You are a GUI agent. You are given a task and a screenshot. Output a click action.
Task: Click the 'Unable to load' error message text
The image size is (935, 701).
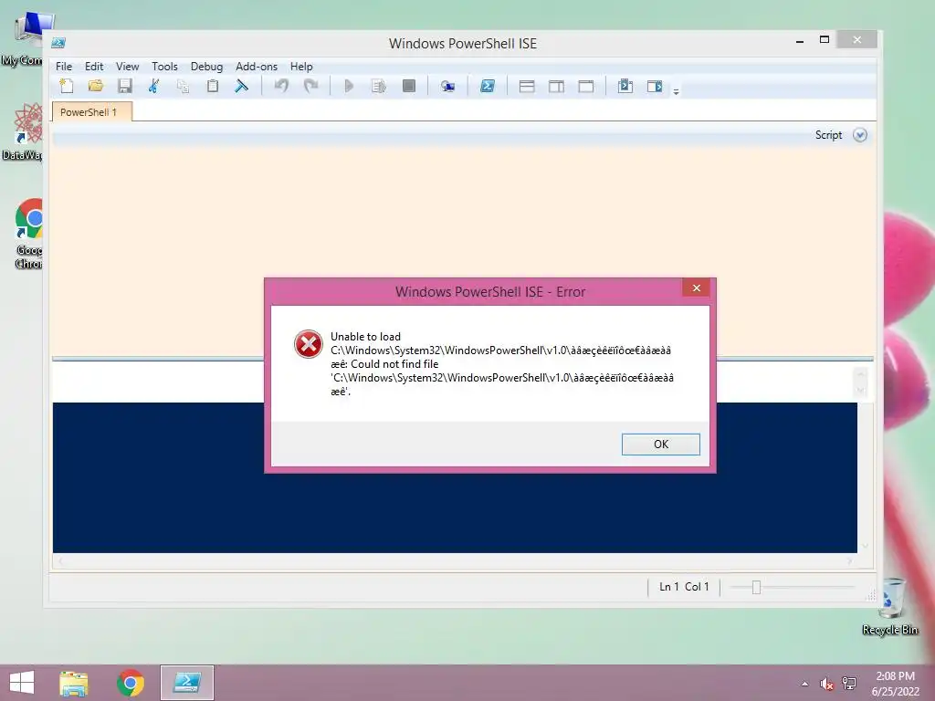pos(365,337)
